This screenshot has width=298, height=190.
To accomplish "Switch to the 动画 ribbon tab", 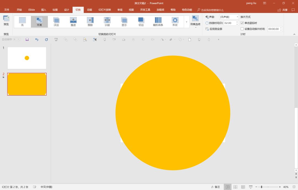I will point(89,10).
